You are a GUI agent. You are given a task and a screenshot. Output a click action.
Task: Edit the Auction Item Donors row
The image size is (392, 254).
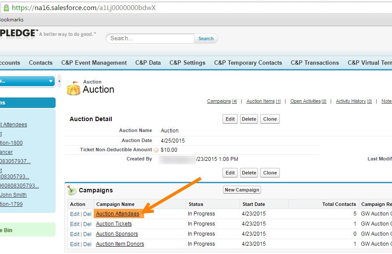75,244
